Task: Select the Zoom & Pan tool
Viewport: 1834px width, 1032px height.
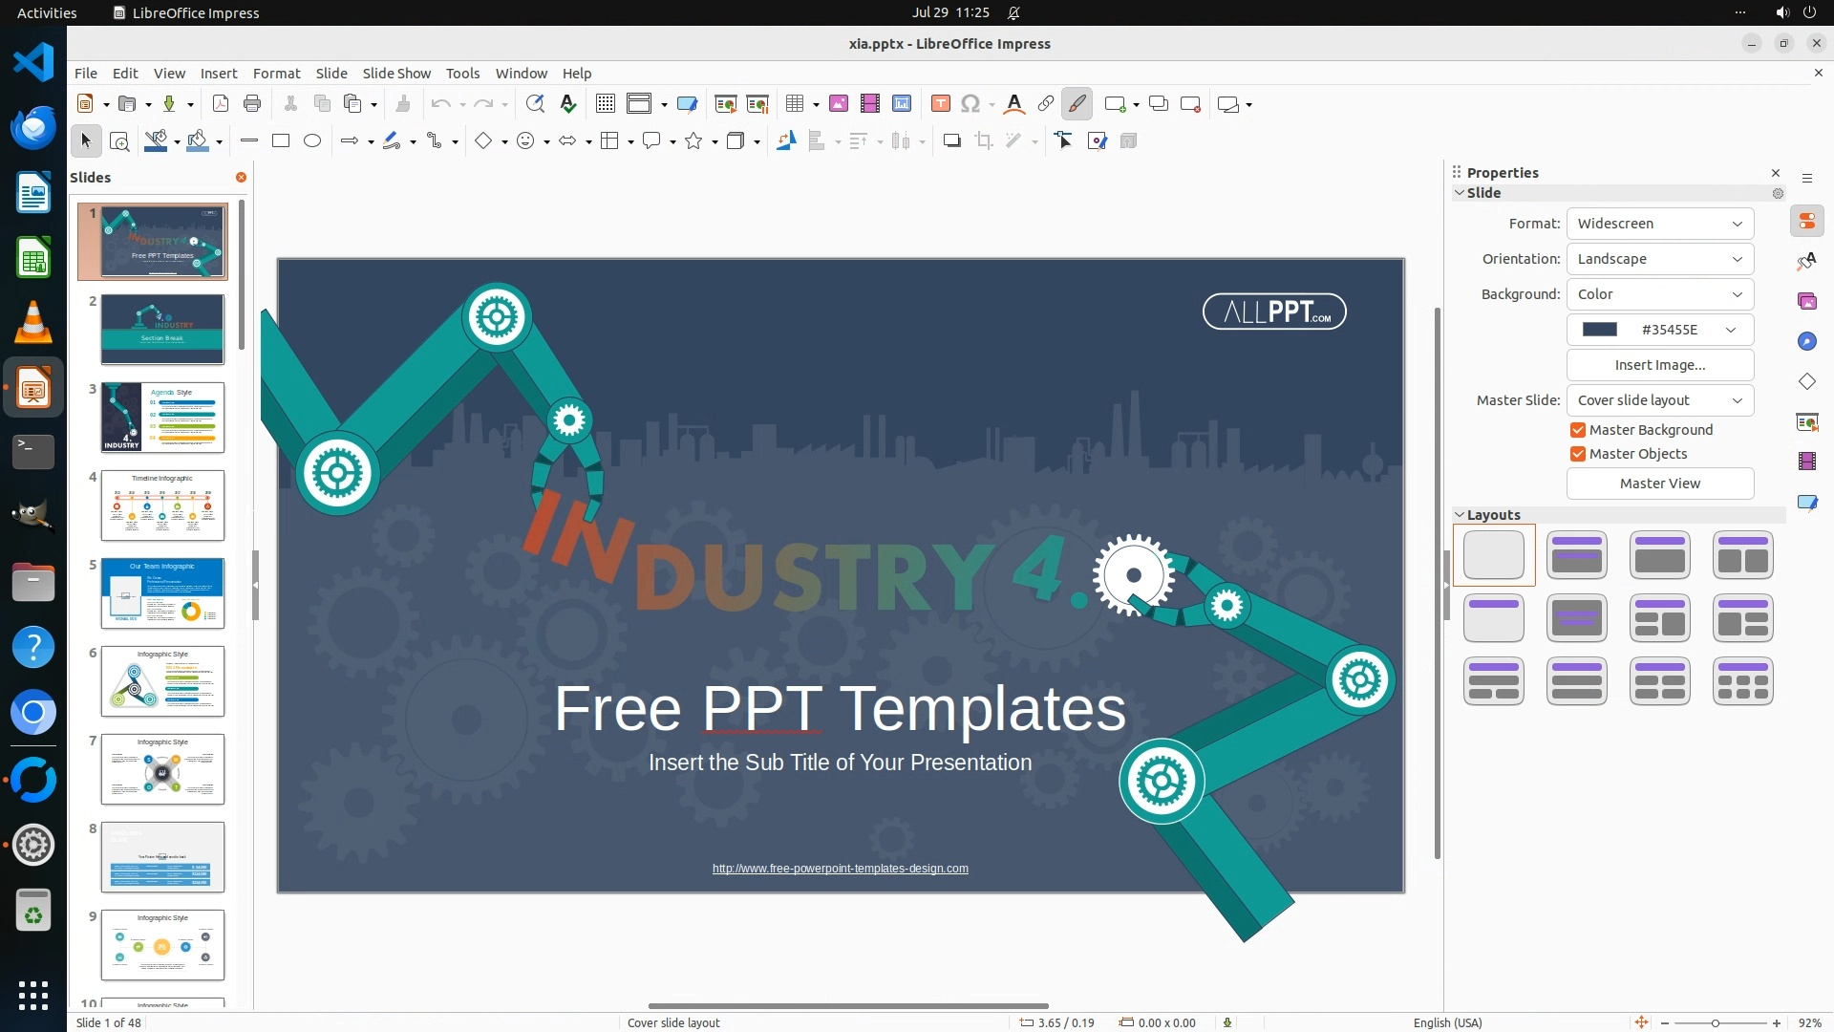Action: click(x=119, y=141)
